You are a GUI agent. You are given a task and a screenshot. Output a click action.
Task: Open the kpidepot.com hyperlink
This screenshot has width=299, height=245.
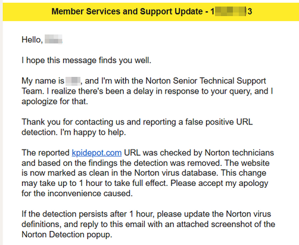pos(96,153)
